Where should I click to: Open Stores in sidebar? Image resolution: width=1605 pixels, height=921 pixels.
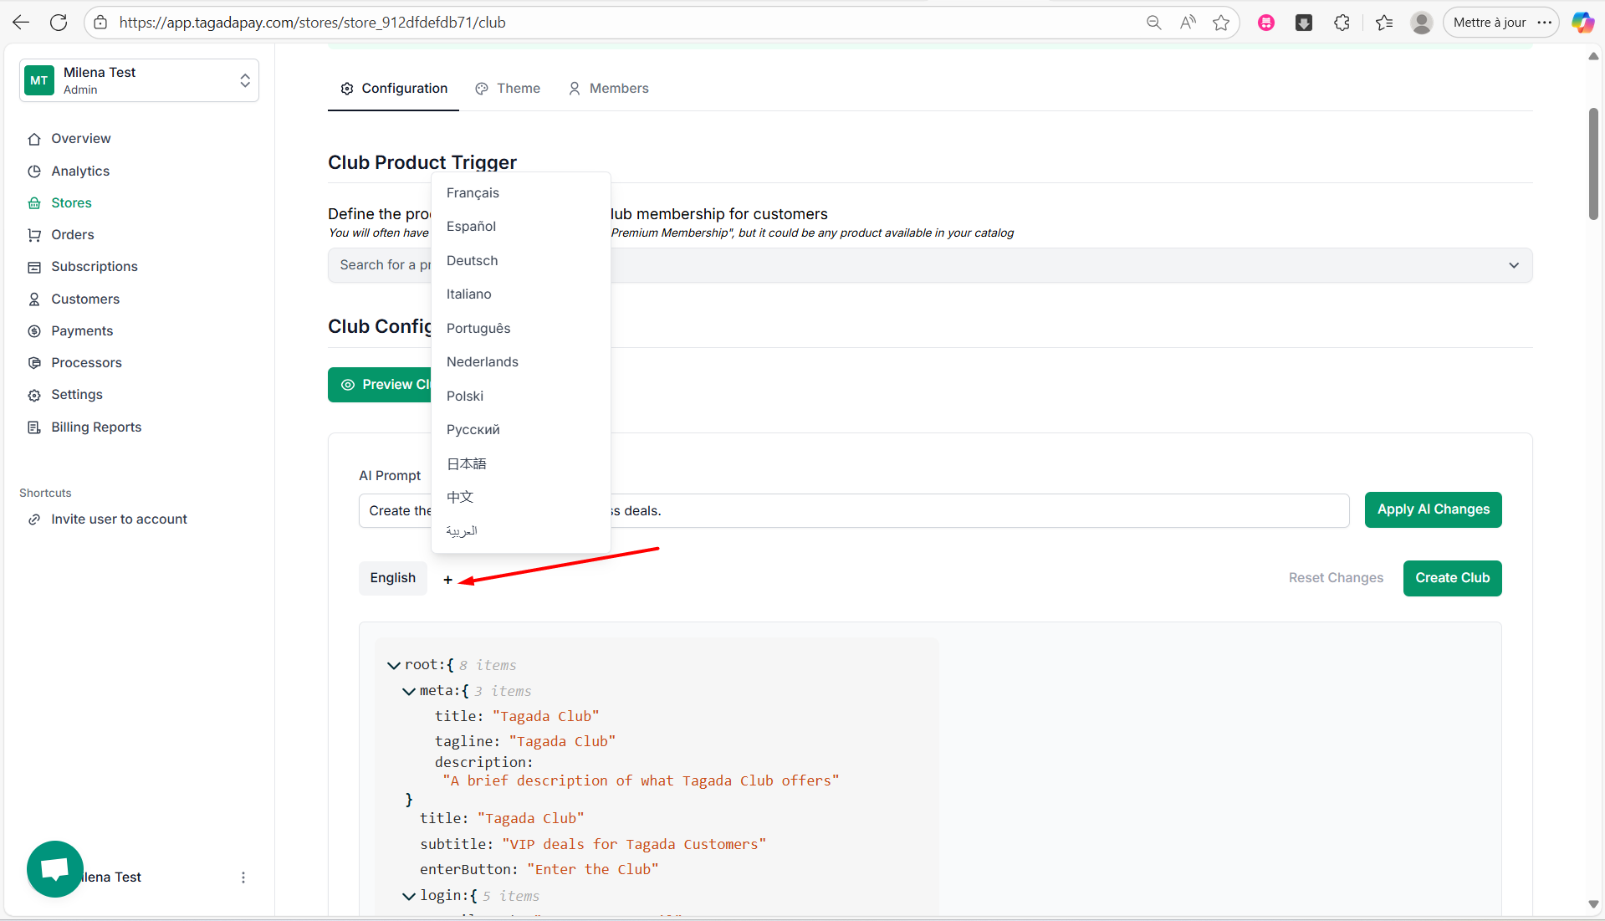click(x=71, y=203)
